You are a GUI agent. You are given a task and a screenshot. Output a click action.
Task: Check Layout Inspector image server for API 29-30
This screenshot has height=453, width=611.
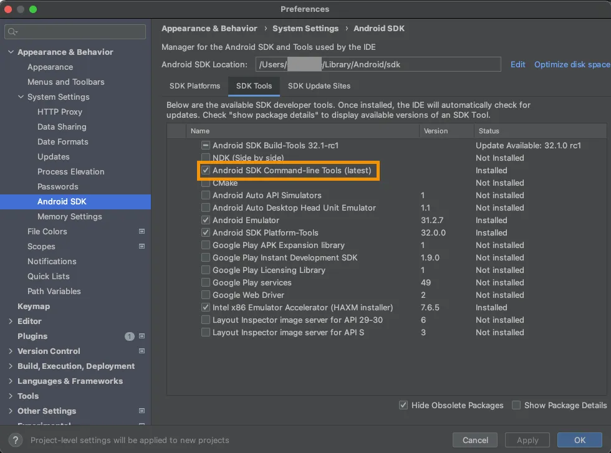[205, 320]
